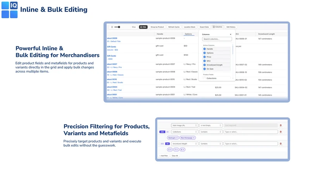Uncheck the Handle column
This screenshot has height=174, width=310.
(205, 49)
